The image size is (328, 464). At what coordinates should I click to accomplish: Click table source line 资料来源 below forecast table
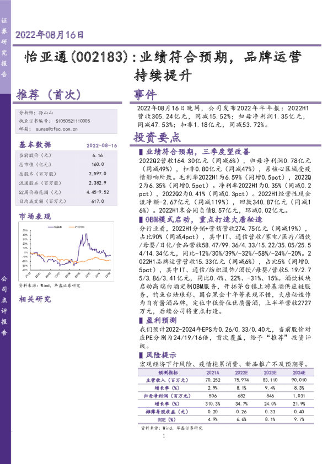click(172, 428)
